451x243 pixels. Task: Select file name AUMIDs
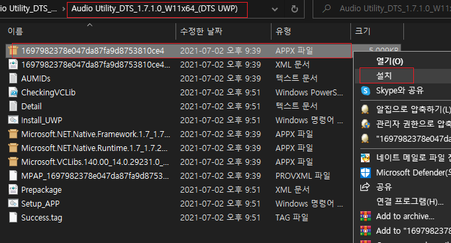coord(36,79)
